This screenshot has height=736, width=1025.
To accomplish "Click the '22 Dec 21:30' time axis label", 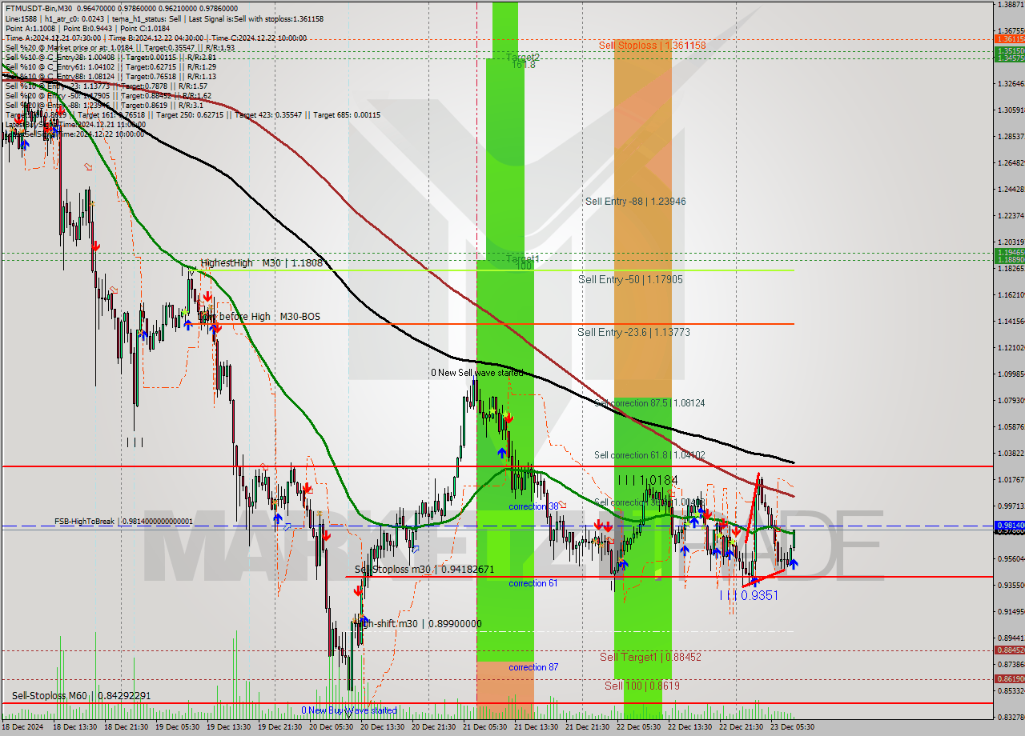I will point(742,727).
